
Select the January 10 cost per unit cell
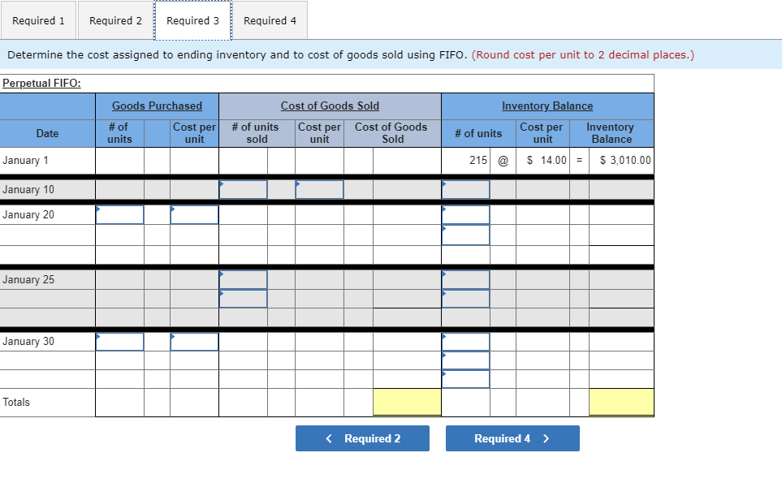coord(319,188)
